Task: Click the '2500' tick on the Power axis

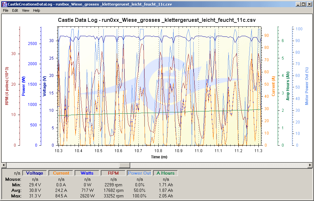Action: 32,44
